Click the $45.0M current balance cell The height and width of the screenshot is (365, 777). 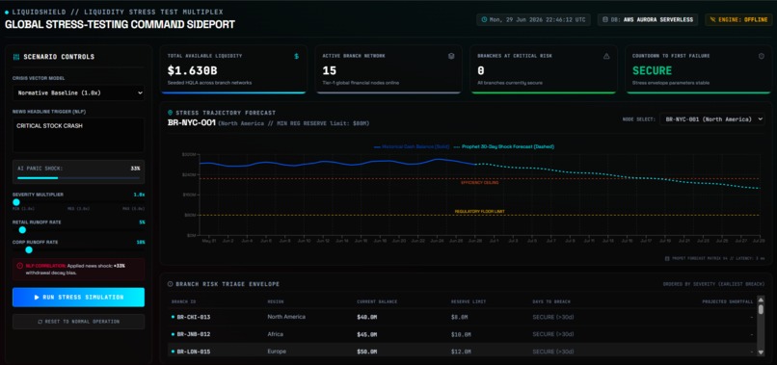click(x=366, y=334)
